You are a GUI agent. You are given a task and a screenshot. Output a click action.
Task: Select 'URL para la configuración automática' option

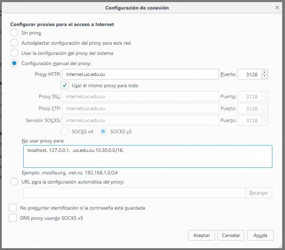pyautogui.click(x=14, y=182)
